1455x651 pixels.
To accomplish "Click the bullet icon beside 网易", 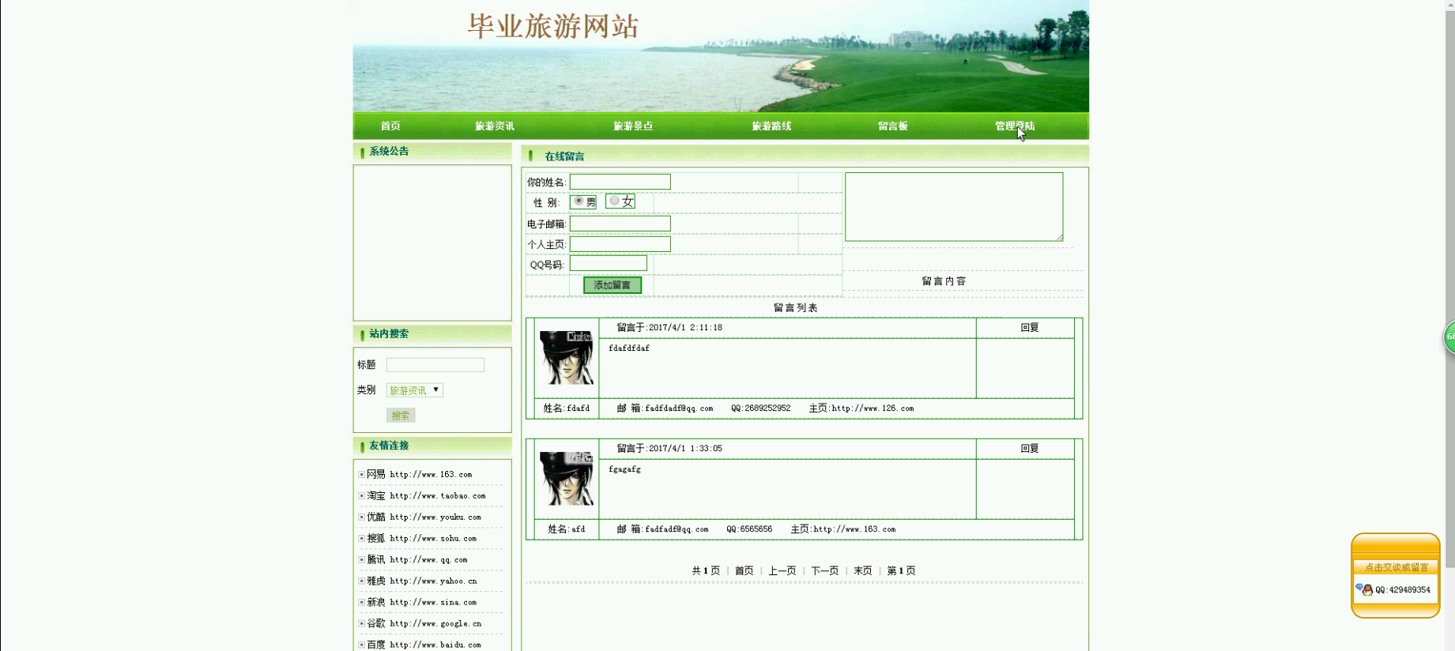I will pyautogui.click(x=361, y=475).
